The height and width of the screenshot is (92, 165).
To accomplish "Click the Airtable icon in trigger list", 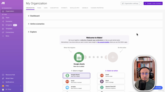I will click(67, 87).
